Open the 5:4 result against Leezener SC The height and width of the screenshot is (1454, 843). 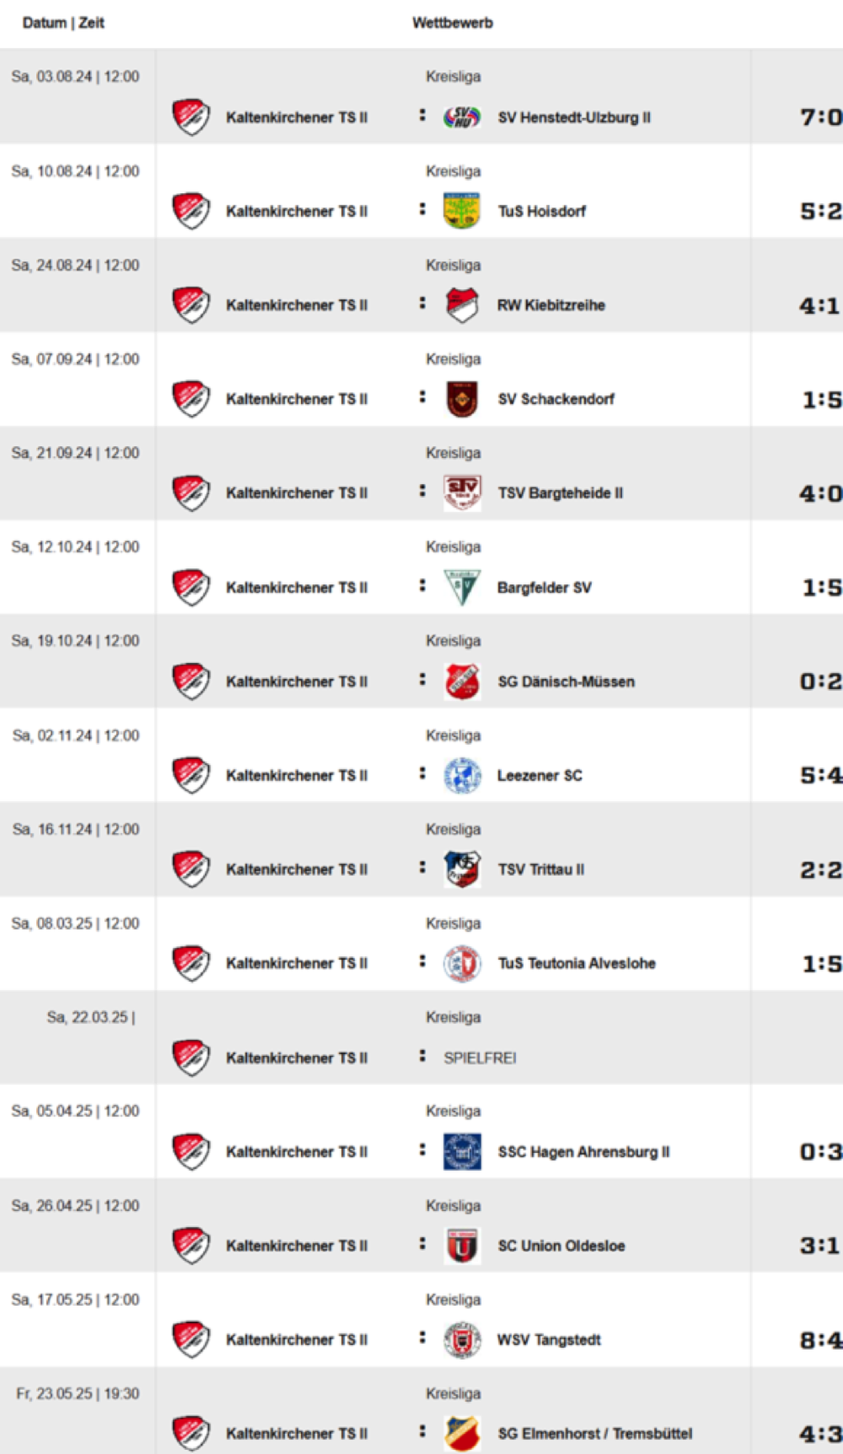click(820, 776)
